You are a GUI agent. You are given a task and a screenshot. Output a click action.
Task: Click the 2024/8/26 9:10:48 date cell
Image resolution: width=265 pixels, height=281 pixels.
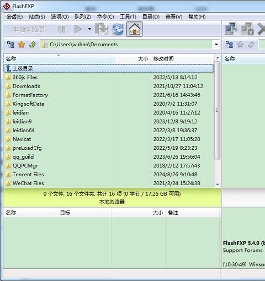click(175, 174)
